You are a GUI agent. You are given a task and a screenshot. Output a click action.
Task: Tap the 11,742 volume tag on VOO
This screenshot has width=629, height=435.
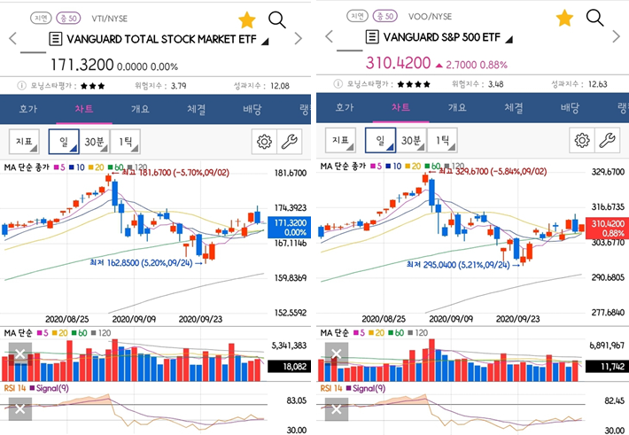click(x=608, y=367)
